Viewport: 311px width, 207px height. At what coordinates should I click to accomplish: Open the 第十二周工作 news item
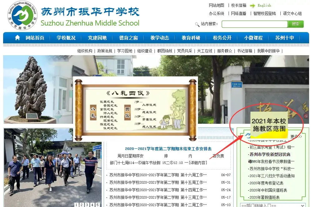[x=158, y=205]
